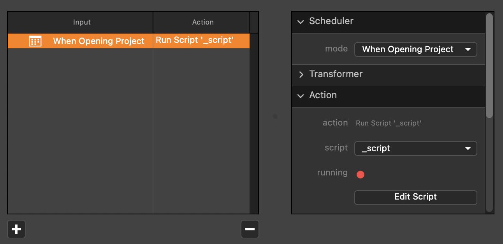This screenshot has height=244, width=503.
Task: Click the inspector panel vertical scrollbar
Action: (x=489, y=66)
